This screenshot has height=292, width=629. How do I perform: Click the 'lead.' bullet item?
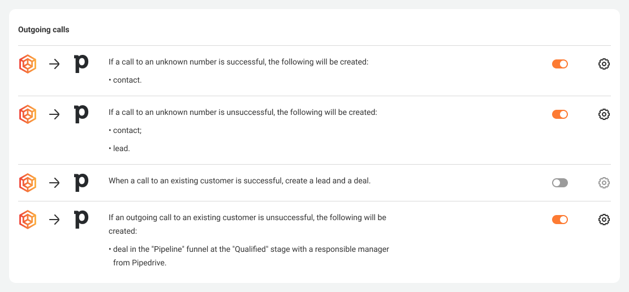(119, 148)
